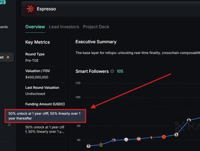The image size is (200, 151).
Task: Click the truncated vesting terms text
Action: (x=45, y=129)
